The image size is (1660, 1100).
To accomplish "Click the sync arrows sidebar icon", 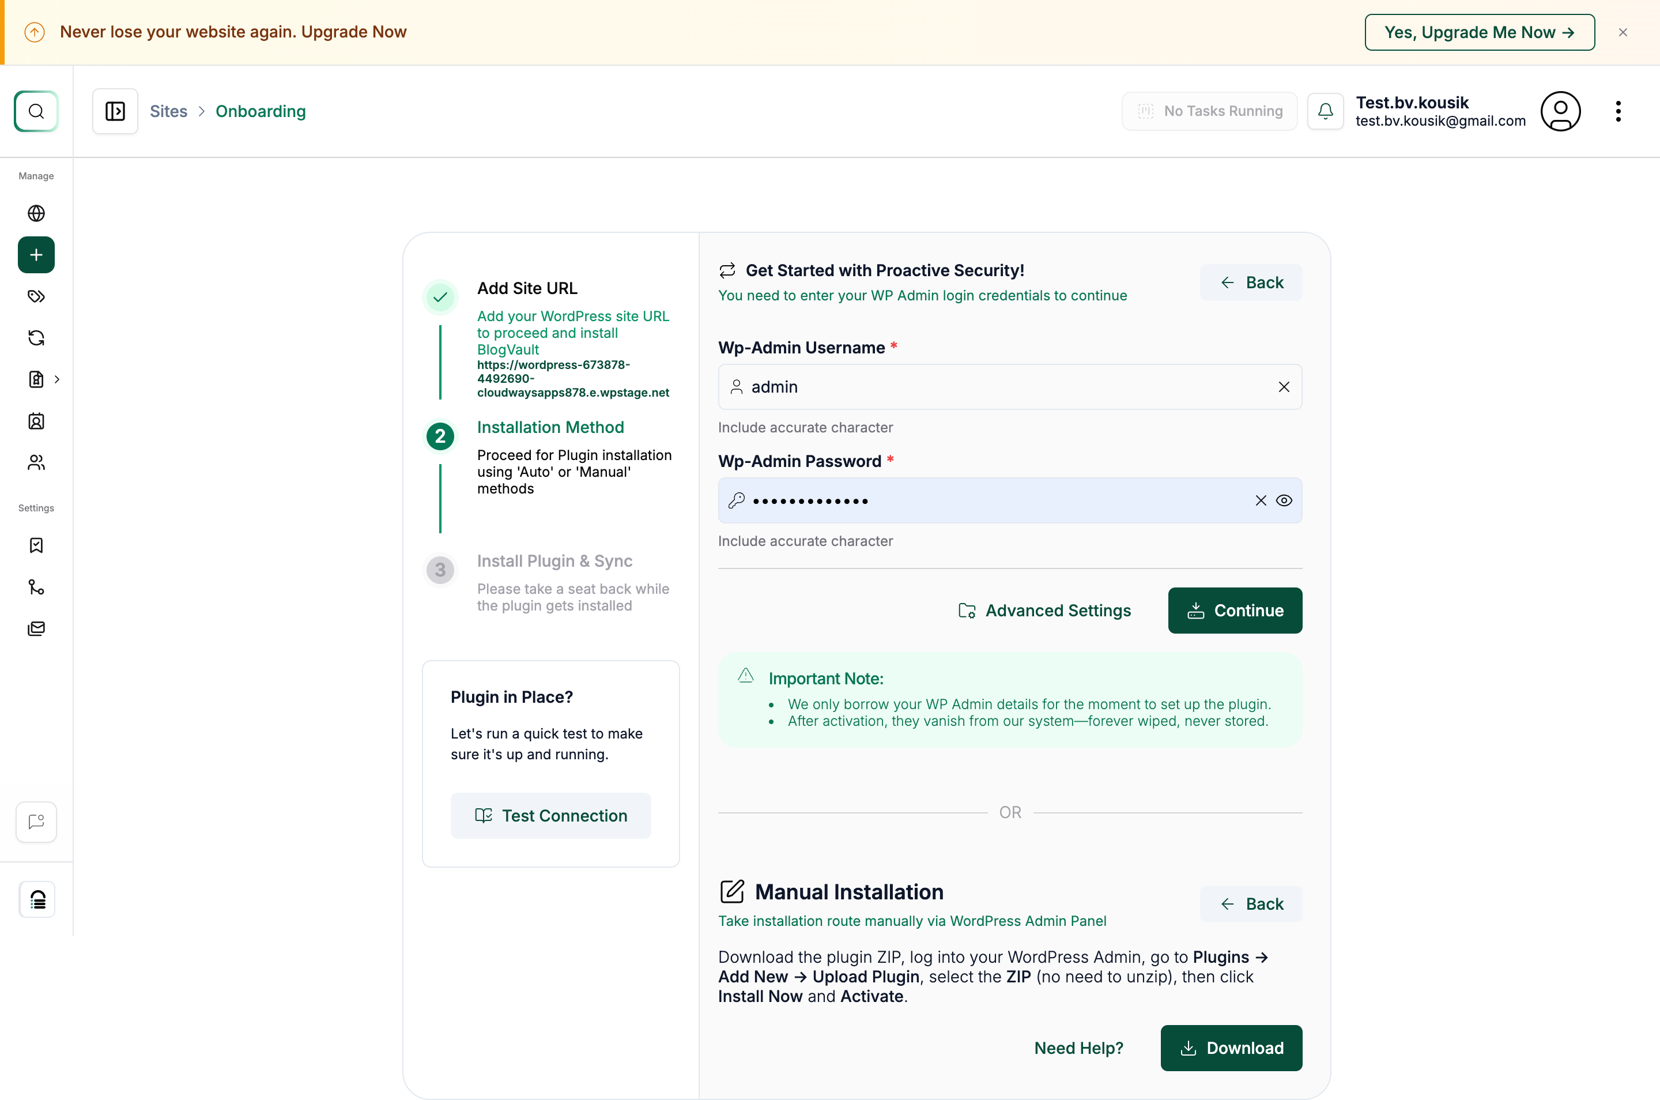I will (x=36, y=338).
